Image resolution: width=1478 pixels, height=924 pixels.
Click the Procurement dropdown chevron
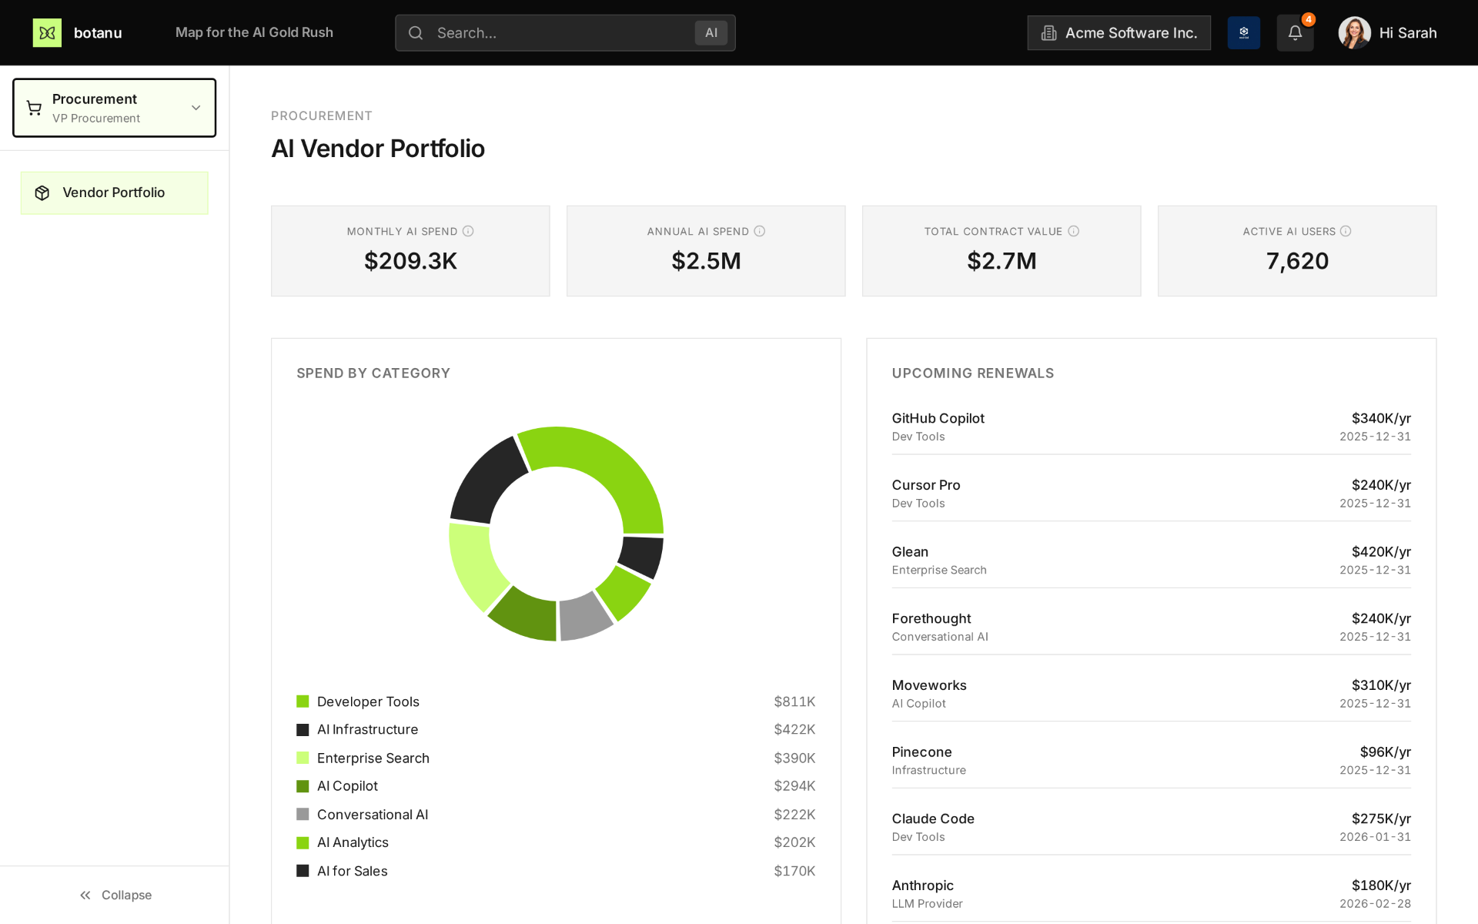[x=196, y=108]
